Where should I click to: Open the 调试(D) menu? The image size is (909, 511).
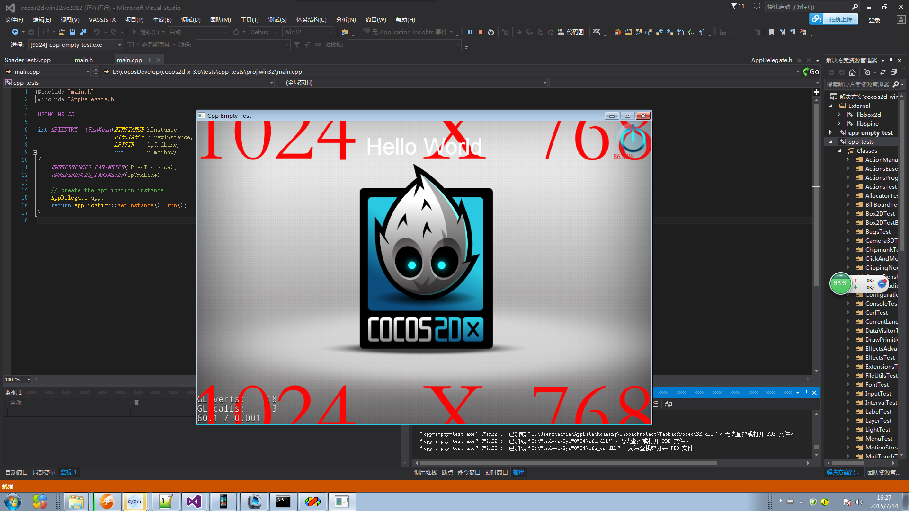click(191, 20)
